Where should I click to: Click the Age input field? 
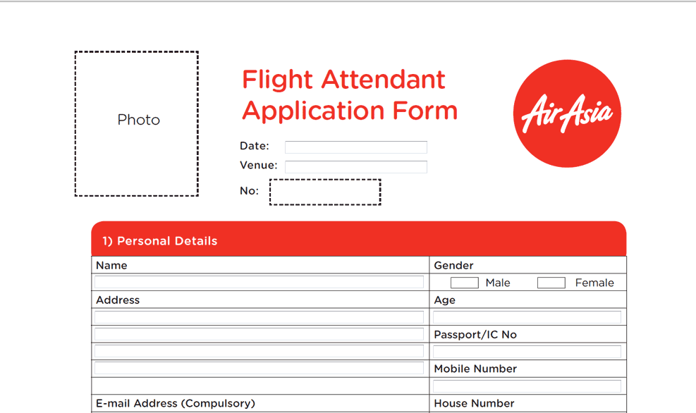(x=527, y=317)
